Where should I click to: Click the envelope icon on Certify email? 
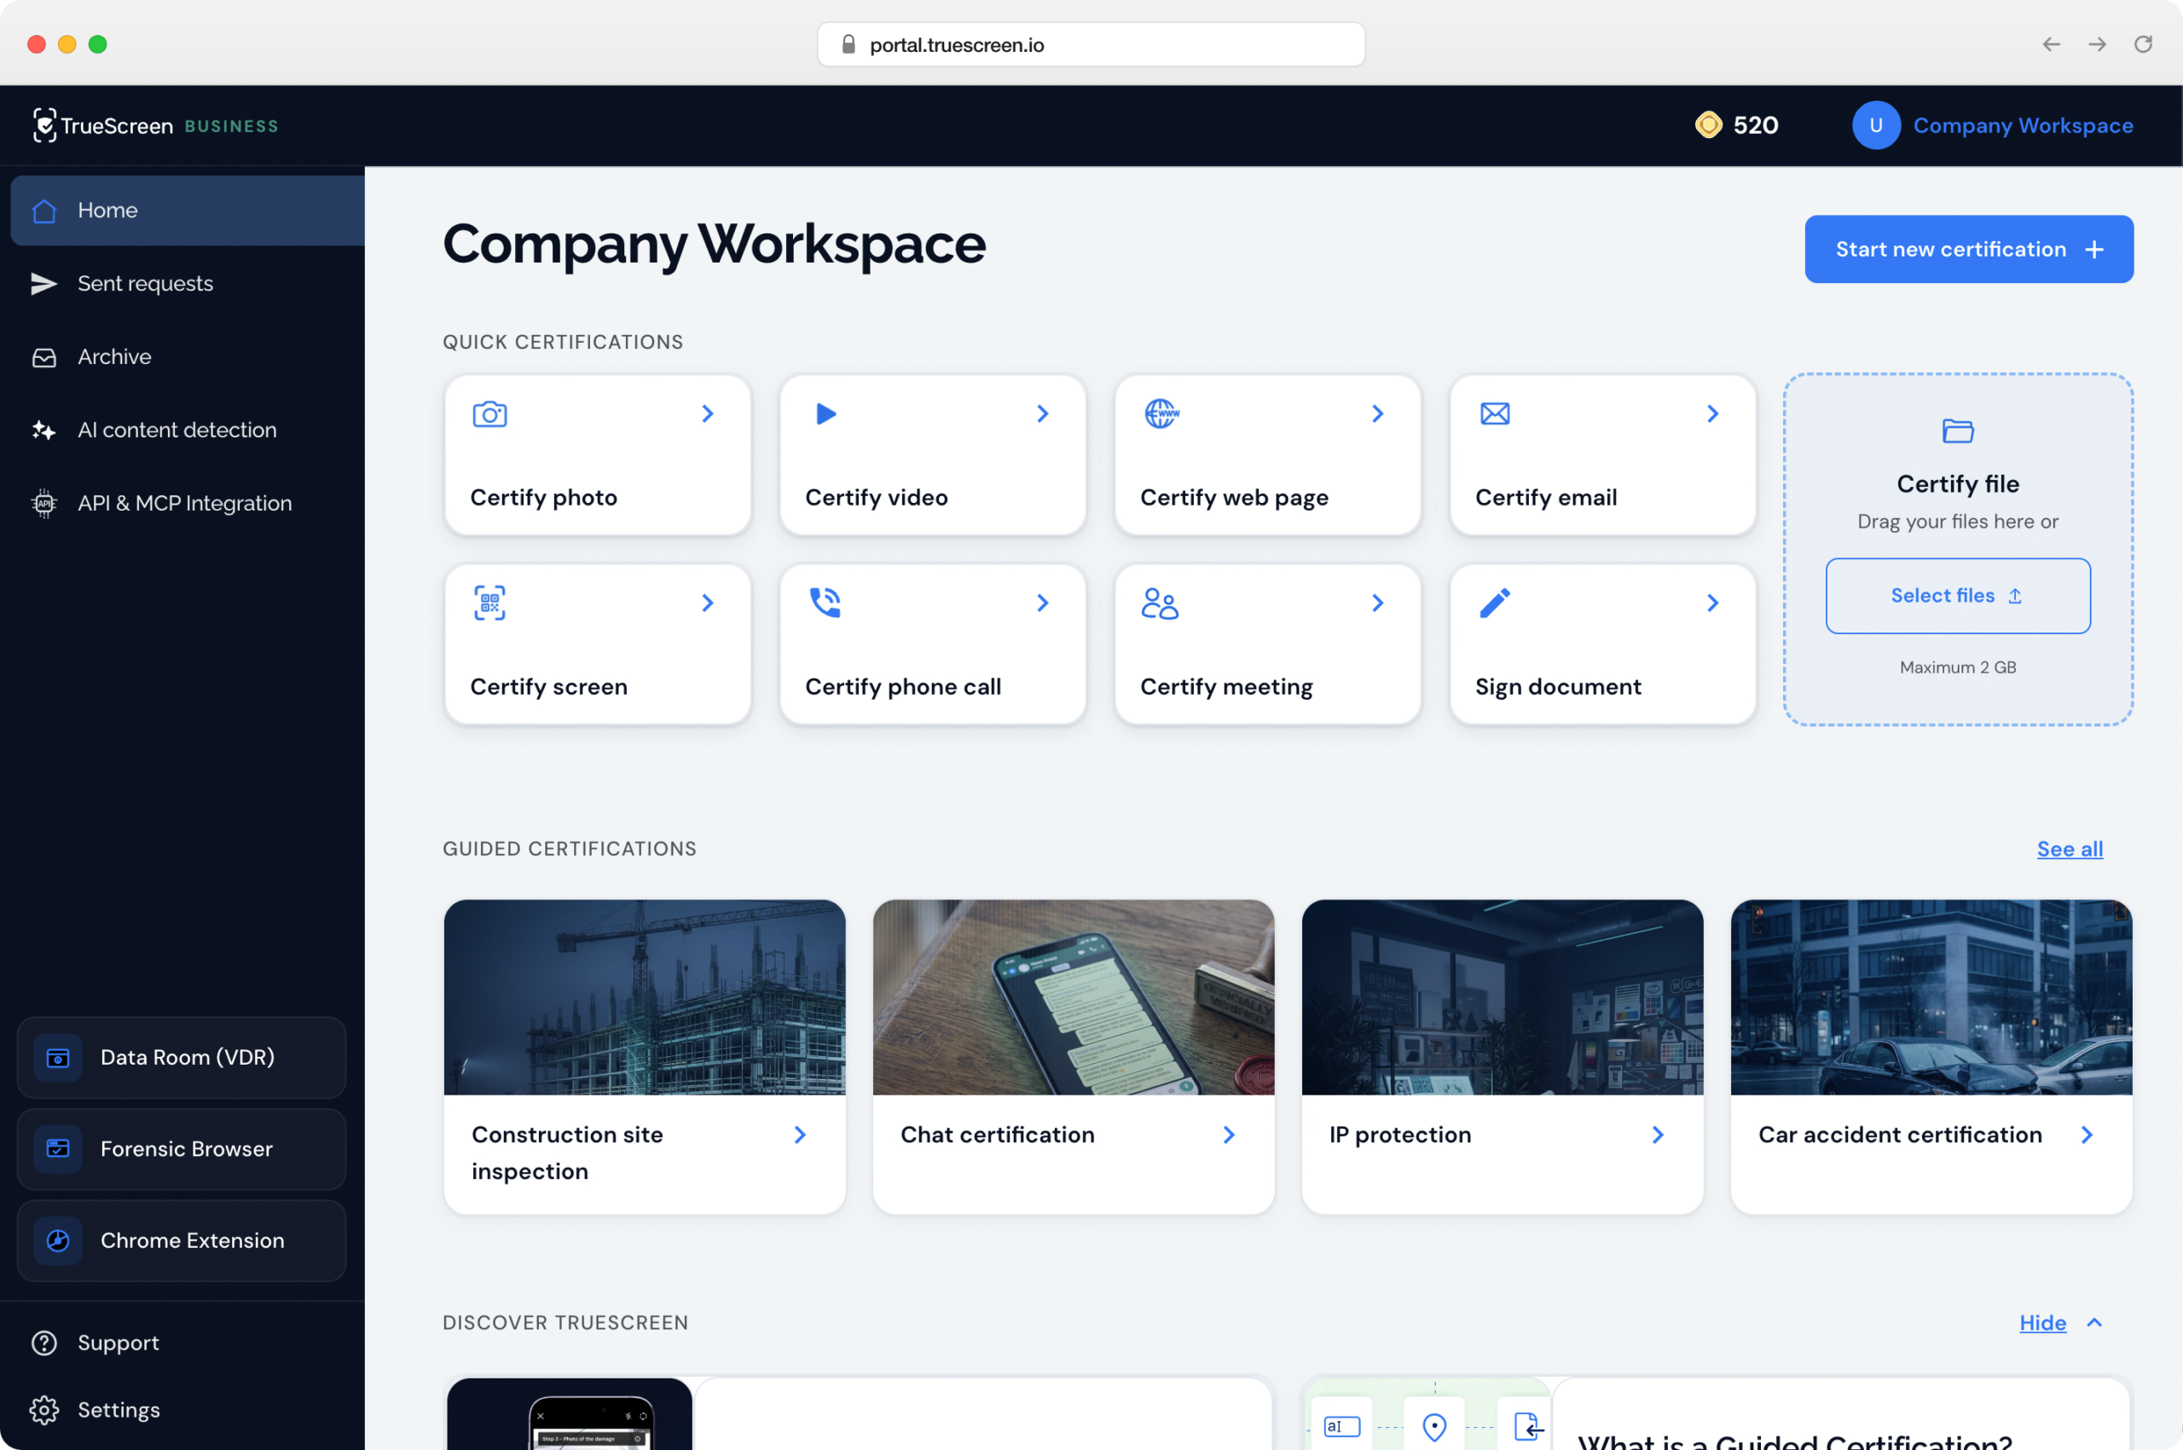(1495, 413)
